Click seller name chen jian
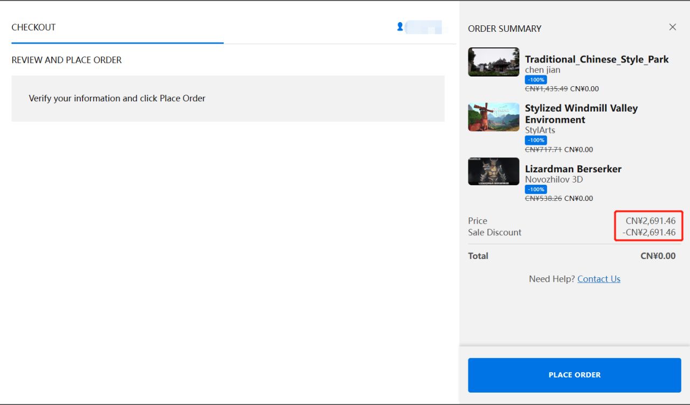This screenshot has height=405, width=690. click(x=543, y=70)
